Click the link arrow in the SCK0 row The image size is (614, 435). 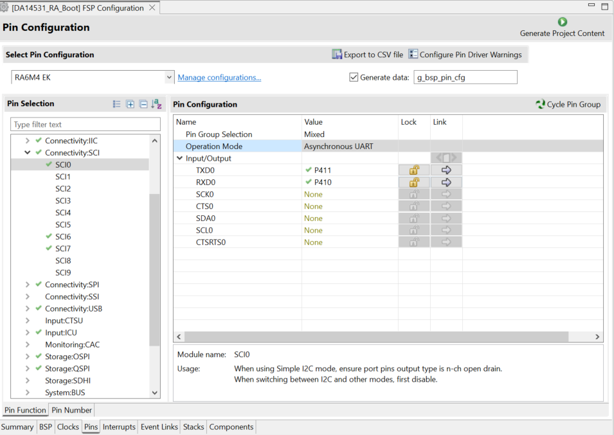(x=446, y=195)
